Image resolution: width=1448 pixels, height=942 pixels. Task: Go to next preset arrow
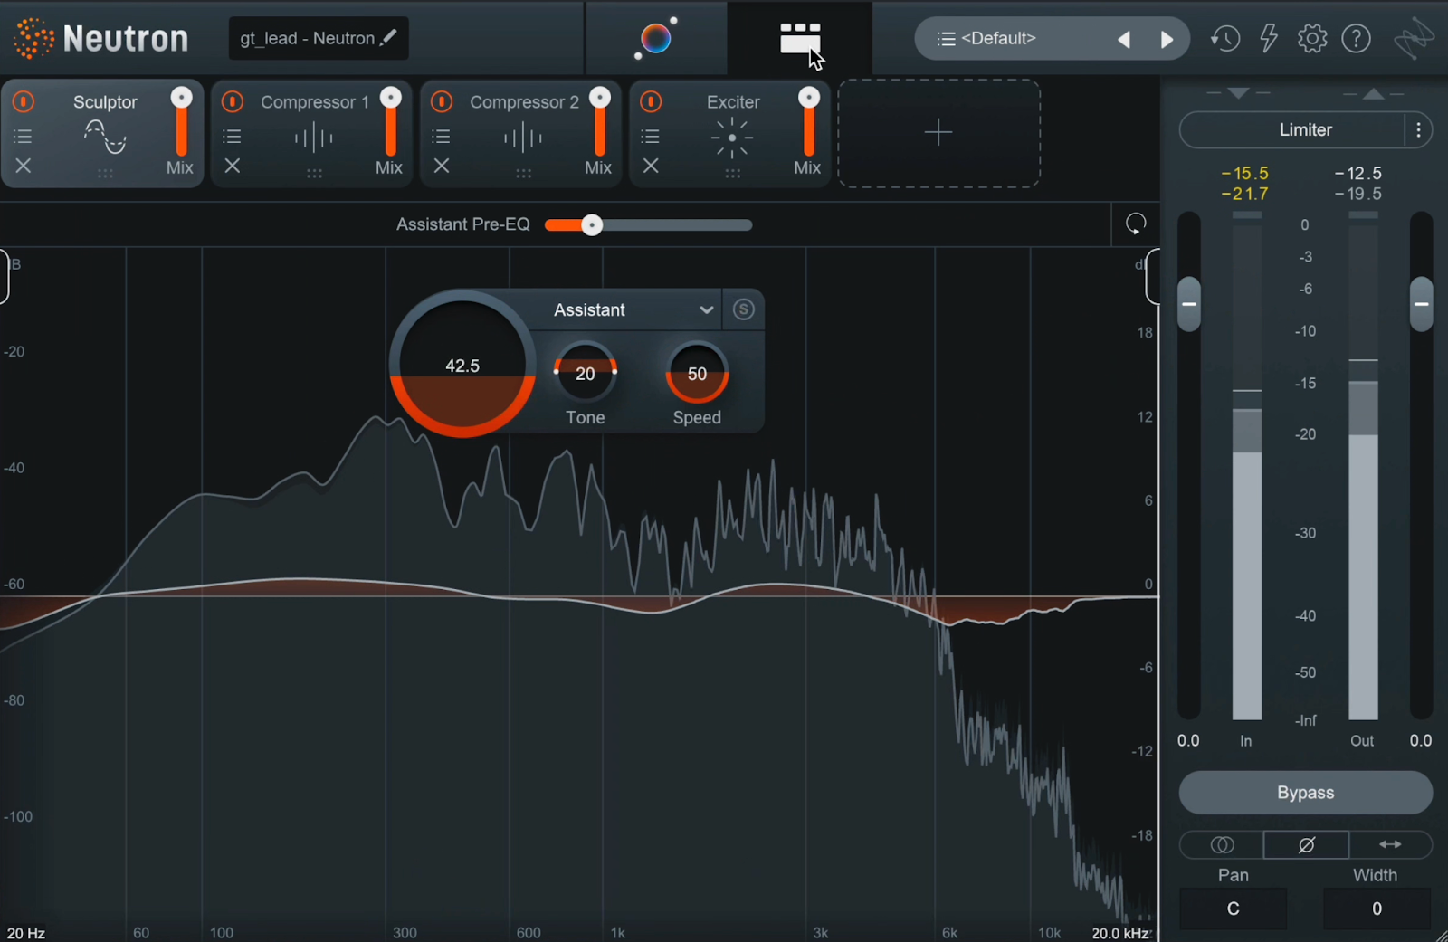1167,39
